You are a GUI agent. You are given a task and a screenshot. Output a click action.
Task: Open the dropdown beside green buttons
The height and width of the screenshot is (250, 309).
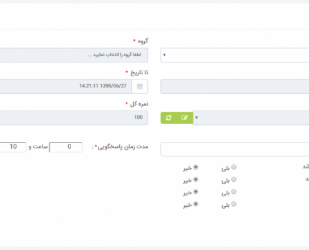point(197,117)
